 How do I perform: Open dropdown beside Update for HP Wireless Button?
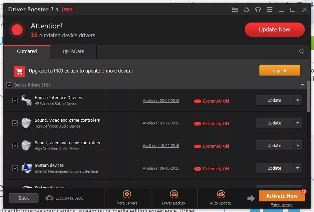[x=298, y=100]
